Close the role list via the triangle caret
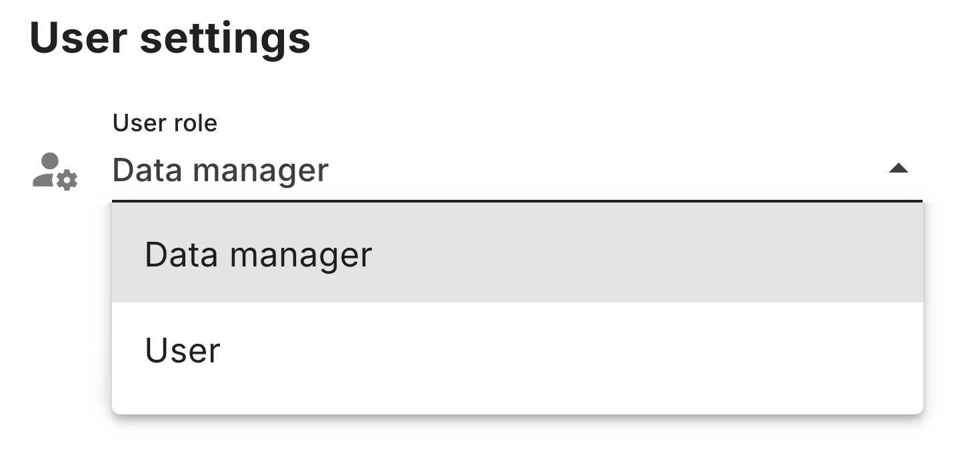The height and width of the screenshot is (453, 964). pyautogui.click(x=899, y=169)
